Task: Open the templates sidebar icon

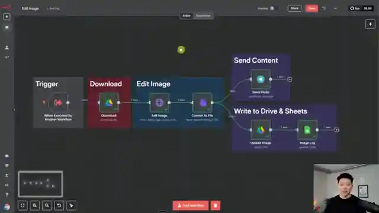Action: click(x=7, y=166)
